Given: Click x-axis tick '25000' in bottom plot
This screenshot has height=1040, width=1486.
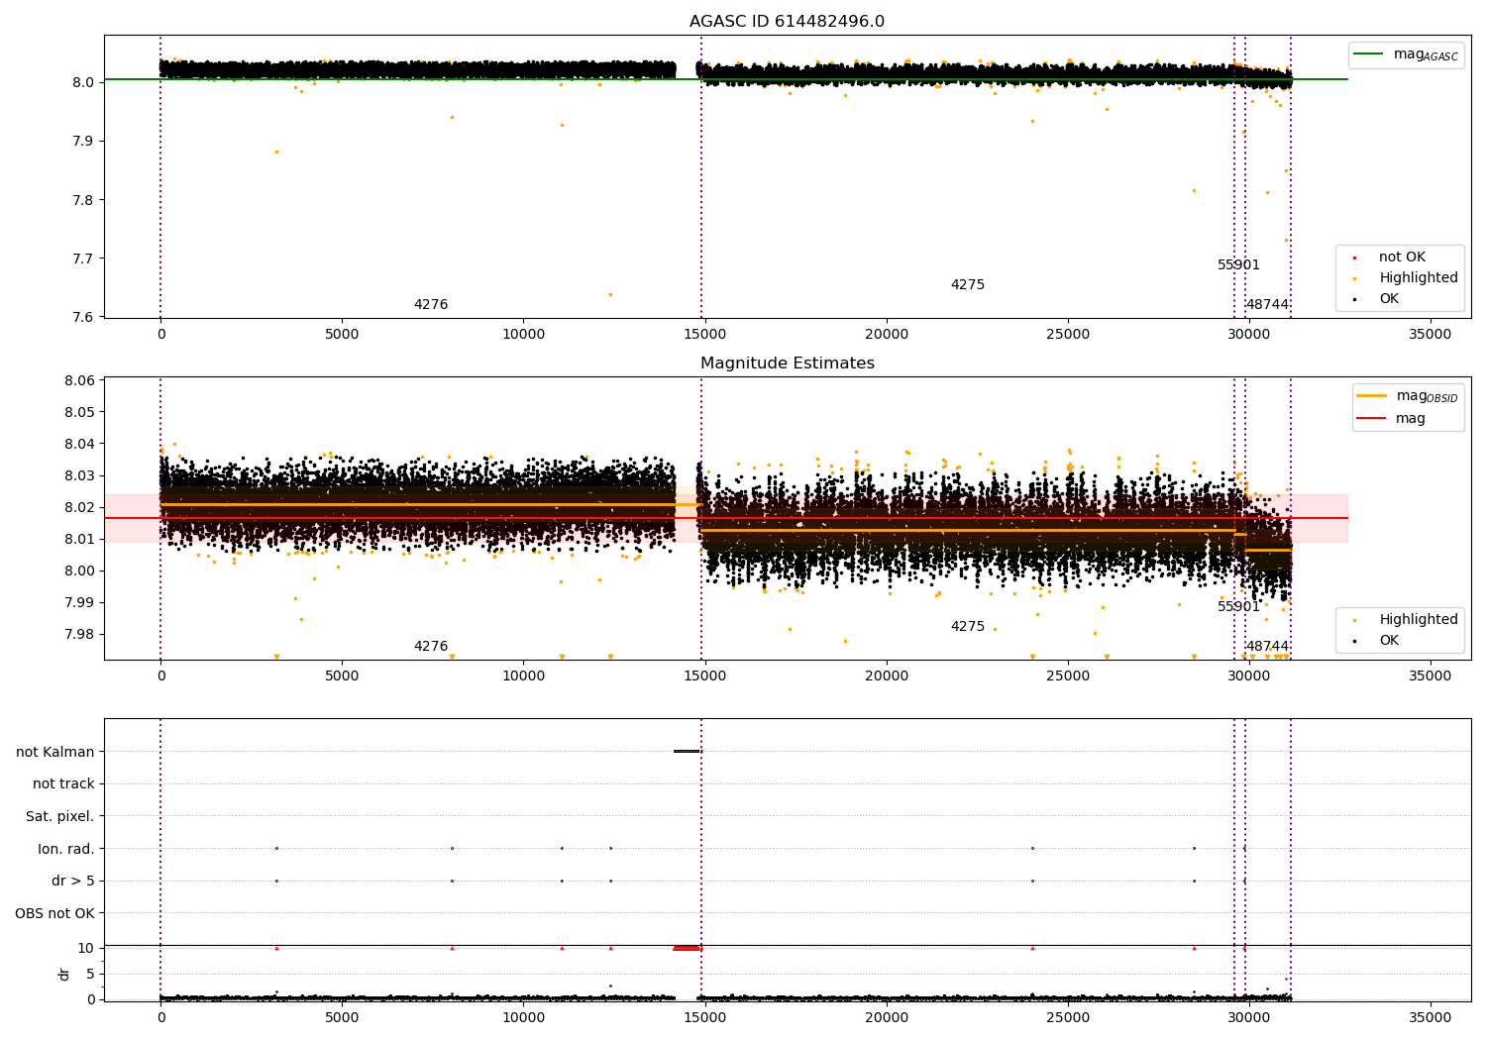Looking at the screenshot, I should (1068, 1018).
